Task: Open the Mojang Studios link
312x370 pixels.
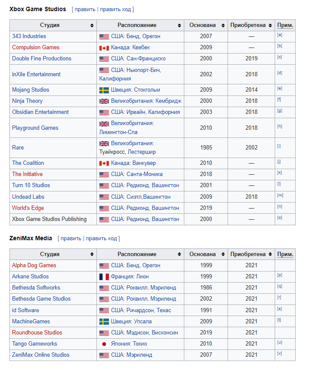Action: coord(31,90)
